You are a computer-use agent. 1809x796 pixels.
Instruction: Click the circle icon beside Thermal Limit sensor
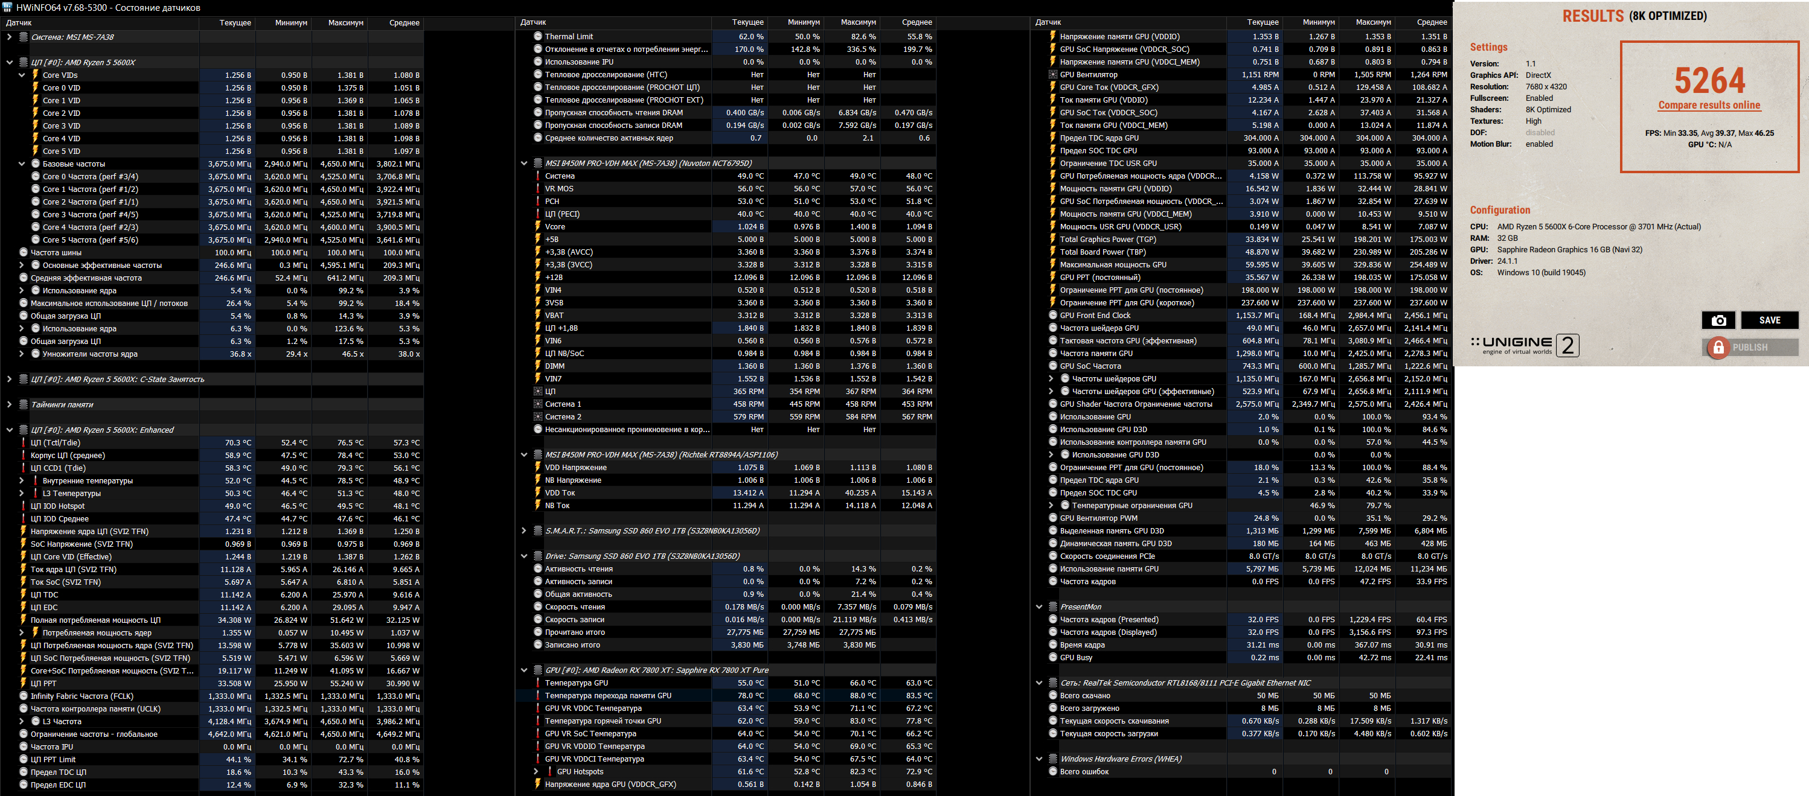point(538,36)
